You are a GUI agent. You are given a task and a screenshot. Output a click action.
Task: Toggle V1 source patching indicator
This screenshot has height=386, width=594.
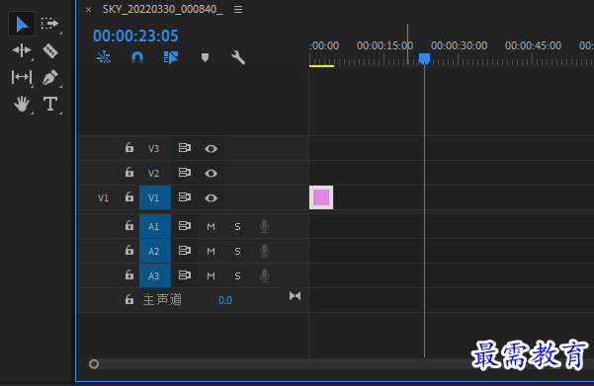103,197
